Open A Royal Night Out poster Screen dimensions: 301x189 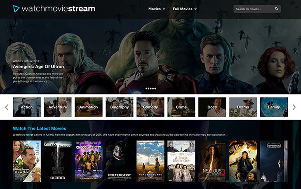pyautogui.click(x=181, y=161)
